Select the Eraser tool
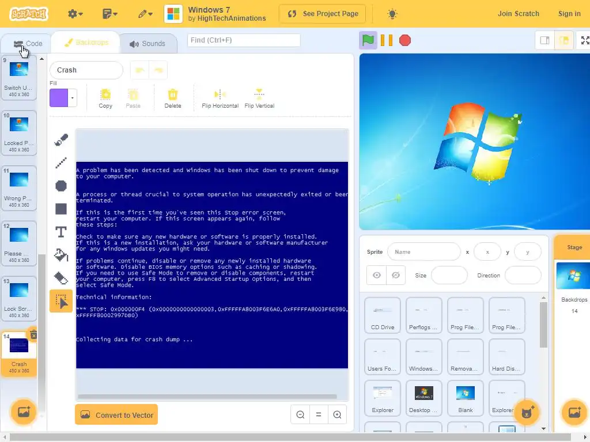590x442 pixels. pos(61,278)
